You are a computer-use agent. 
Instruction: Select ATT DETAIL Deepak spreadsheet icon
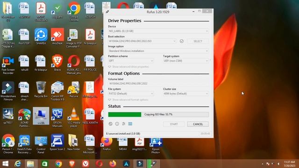click(x=8, y=38)
